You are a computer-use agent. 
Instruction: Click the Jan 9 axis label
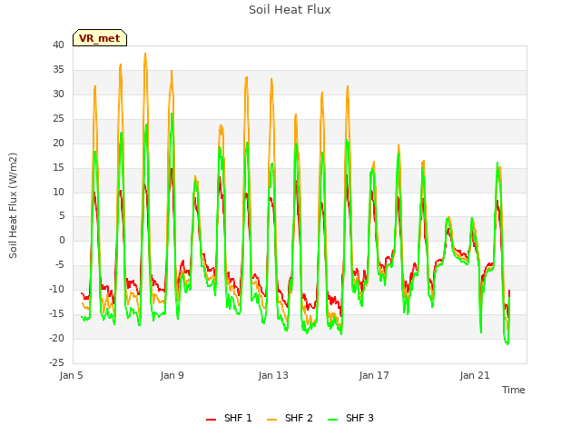pyautogui.click(x=172, y=375)
